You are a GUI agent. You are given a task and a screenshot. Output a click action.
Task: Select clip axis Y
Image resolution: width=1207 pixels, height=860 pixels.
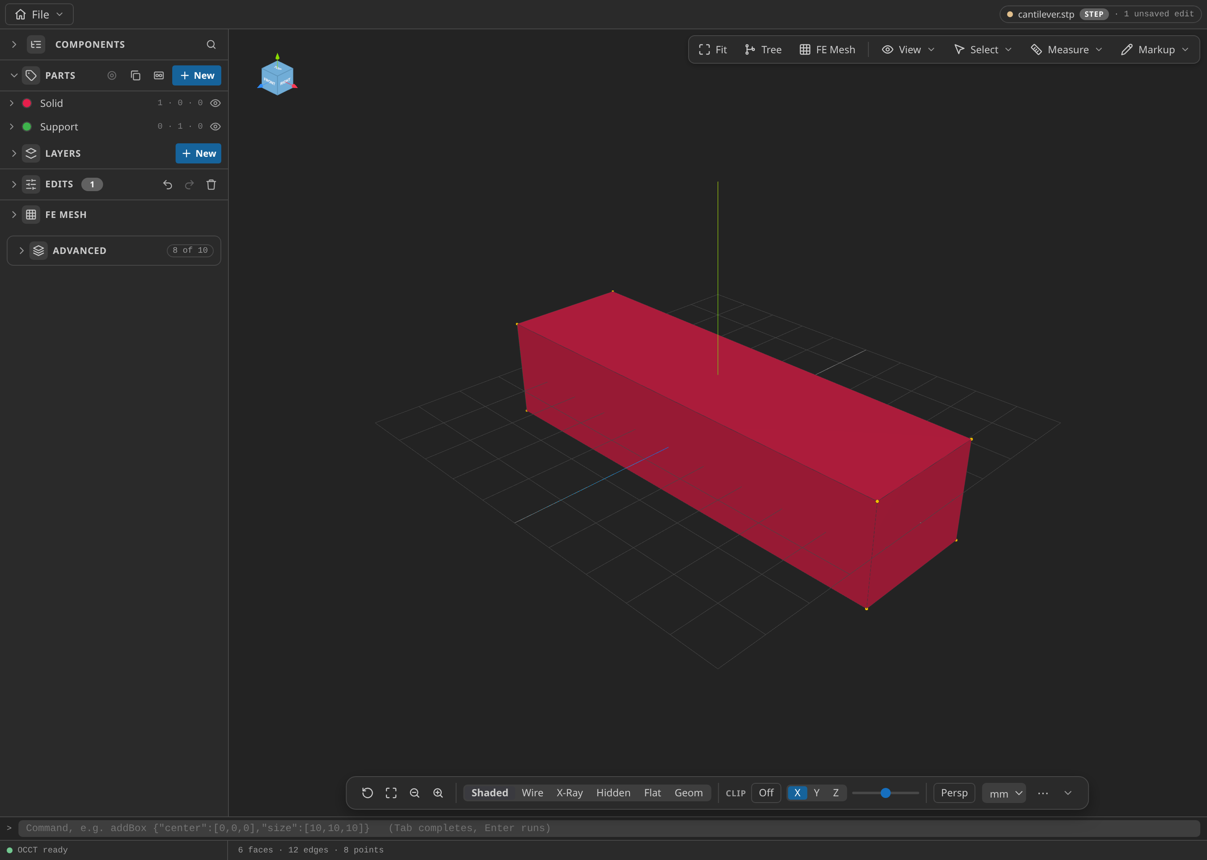click(x=816, y=793)
